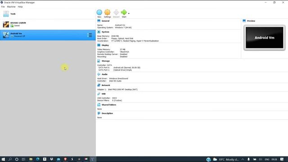Open File Explorer from the taskbar
The width and height of the screenshot is (288, 162).
coord(31,159)
